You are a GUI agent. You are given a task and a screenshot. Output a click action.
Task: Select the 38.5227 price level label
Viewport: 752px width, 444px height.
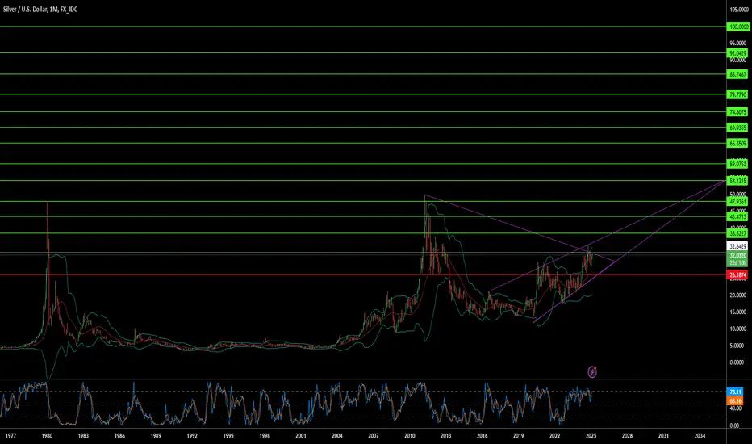coord(737,233)
